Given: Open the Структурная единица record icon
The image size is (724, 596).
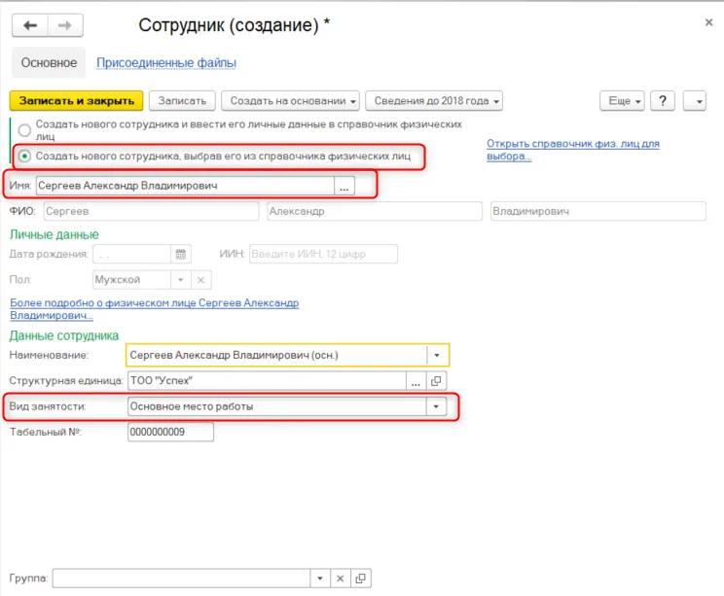Looking at the screenshot, I should click(x=436, y=380).
